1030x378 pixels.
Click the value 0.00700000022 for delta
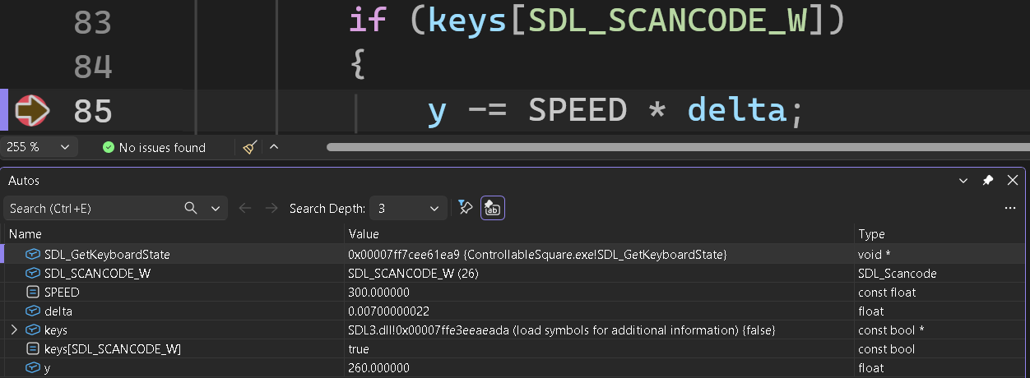pyautogui.click(x=388, y=311)
